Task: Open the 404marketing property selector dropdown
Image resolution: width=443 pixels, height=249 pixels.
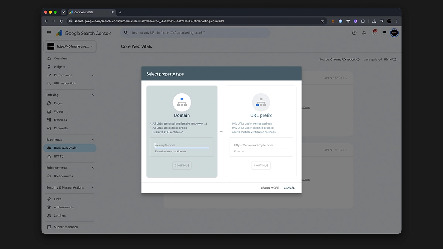Action: pos(70,46)
